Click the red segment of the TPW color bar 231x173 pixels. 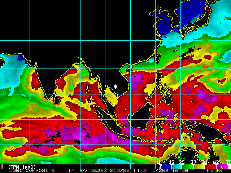(x=210, y=167)
